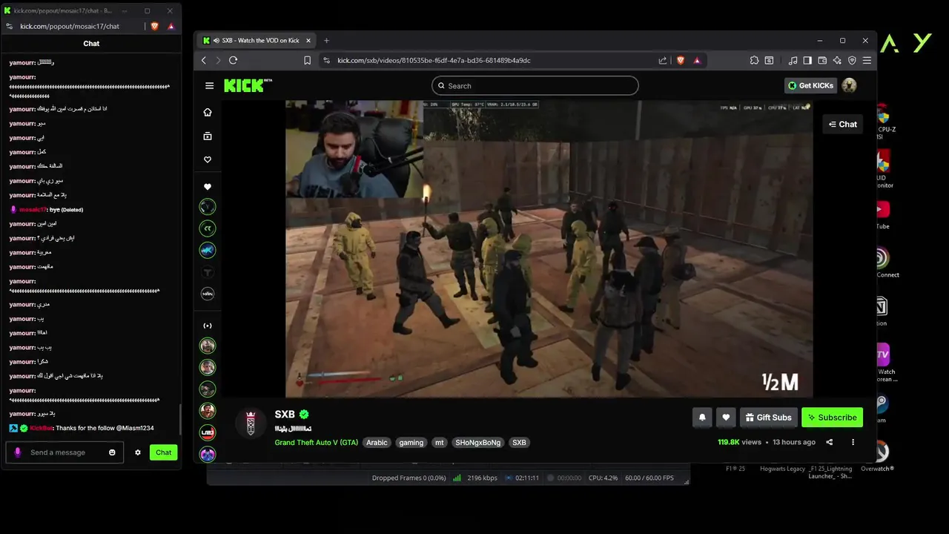Click the Get KICKs button
This screenshot has width=949, height=534.
click(x=810, y=85)
